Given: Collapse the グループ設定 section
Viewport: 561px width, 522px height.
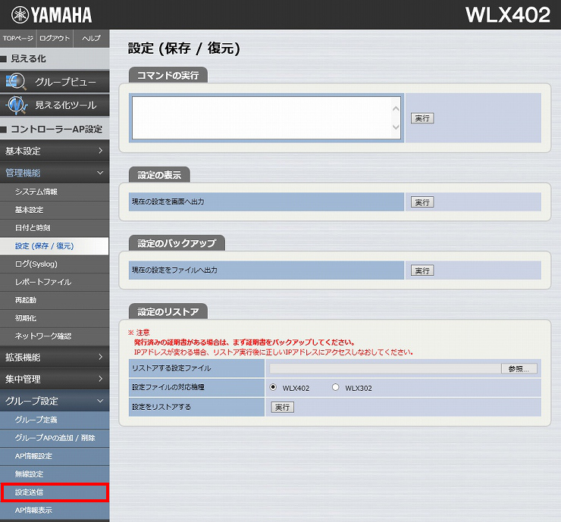Looking at the screenshot, I should [55, 401].
